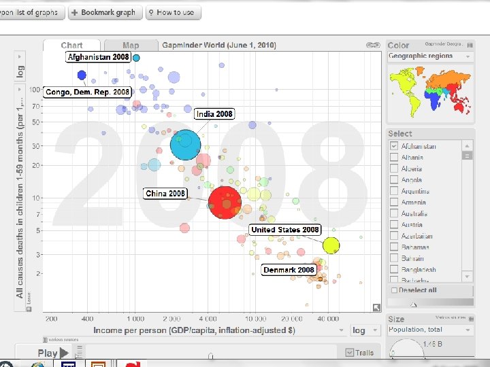Viewport: 490px width, 367px height.
Task: Open the blue document taskbar icon
Action: 68,364
